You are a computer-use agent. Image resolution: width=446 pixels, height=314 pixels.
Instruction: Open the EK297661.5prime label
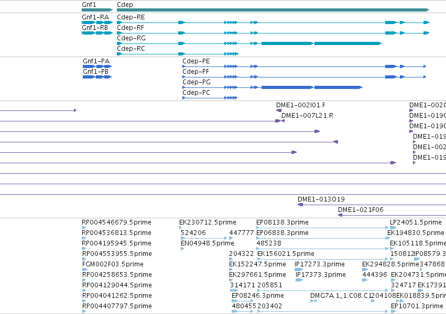coord(257,275)
